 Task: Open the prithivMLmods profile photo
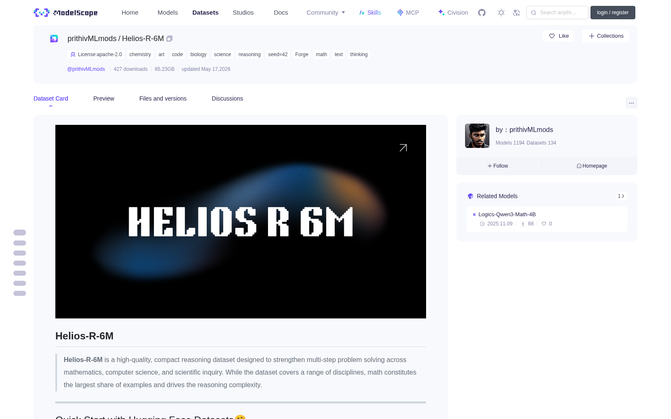(477, 136)
